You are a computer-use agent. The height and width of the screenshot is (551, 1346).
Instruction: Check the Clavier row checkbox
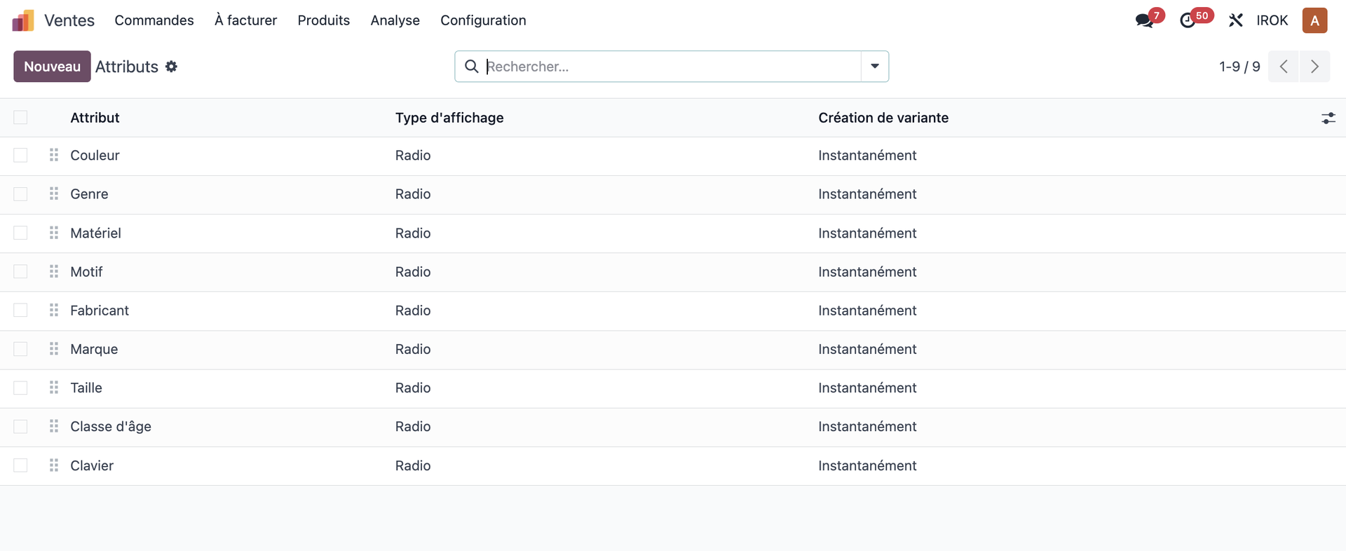click(20, 465)
